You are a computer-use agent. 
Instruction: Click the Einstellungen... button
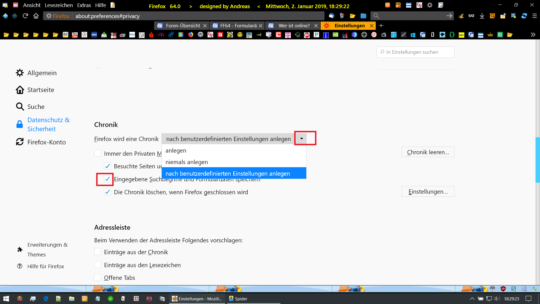pyautogui.click(x=428, y=191)
